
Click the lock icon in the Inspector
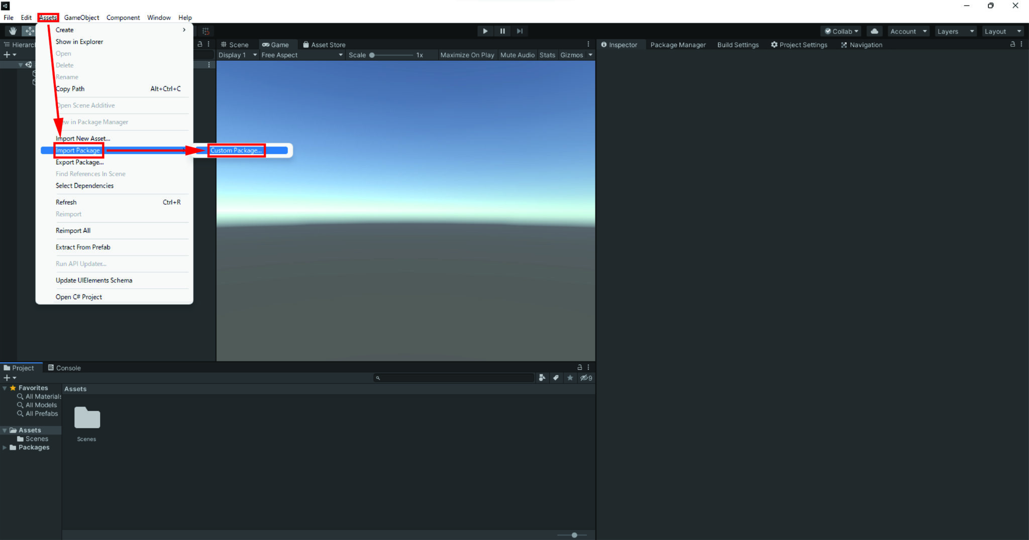[1013, 44]
